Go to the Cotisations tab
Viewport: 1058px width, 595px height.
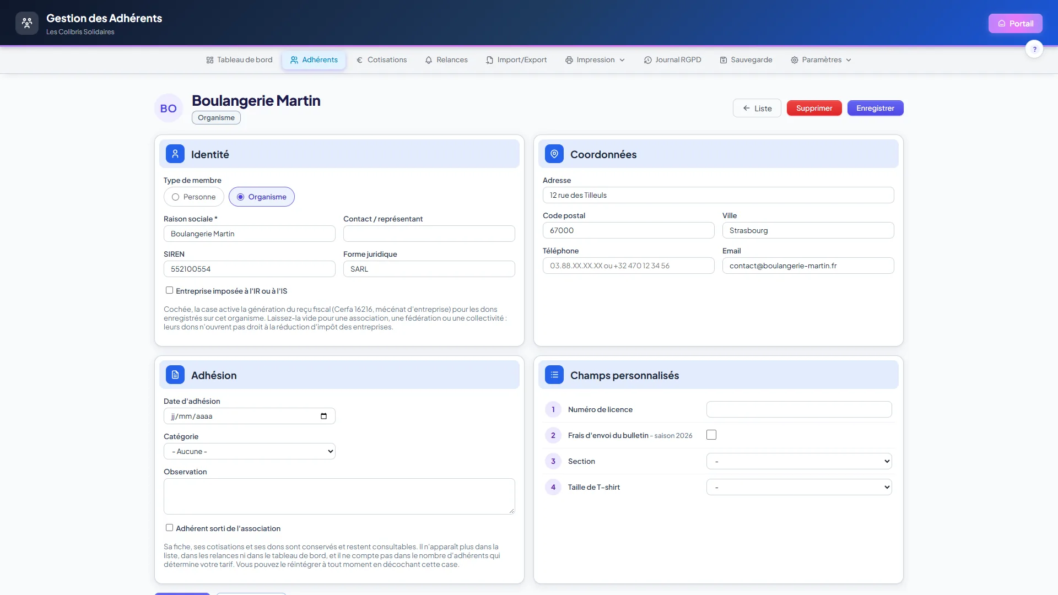(382, 59)
